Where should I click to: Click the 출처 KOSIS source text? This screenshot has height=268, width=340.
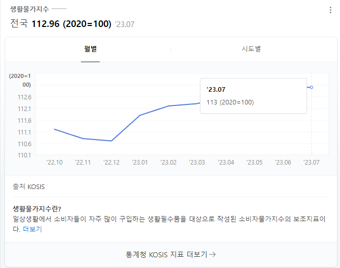tap(29, 186)
